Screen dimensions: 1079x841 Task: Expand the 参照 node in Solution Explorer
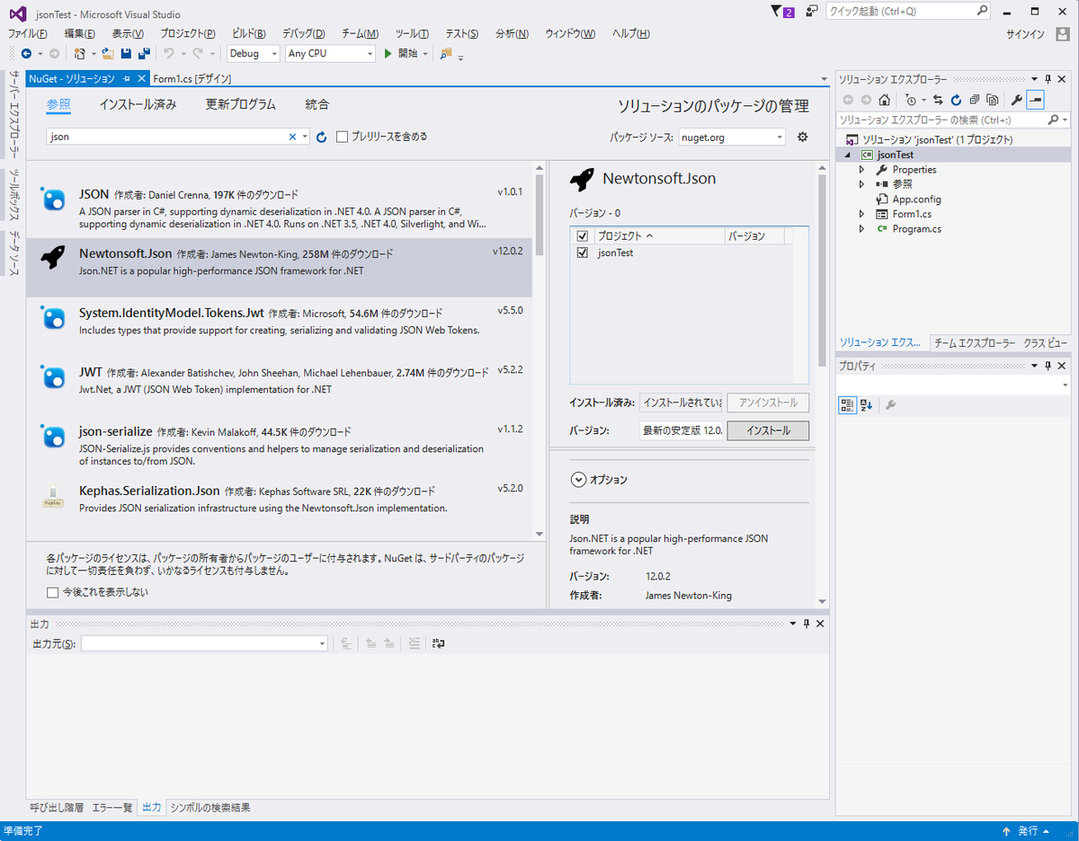point(861,184)
